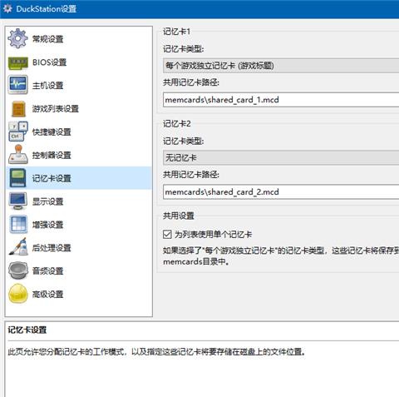The image size is (399, 397).
Task: Open 音频设置 sidebar entry
Action: coord(79,270)
